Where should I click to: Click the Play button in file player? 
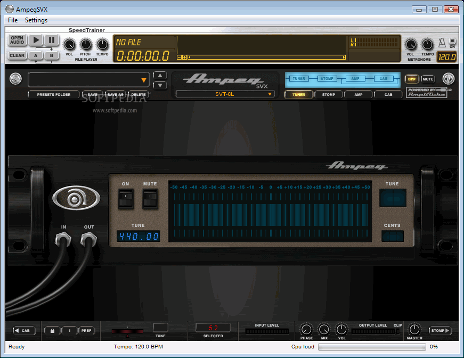click(x=36, y=40)
